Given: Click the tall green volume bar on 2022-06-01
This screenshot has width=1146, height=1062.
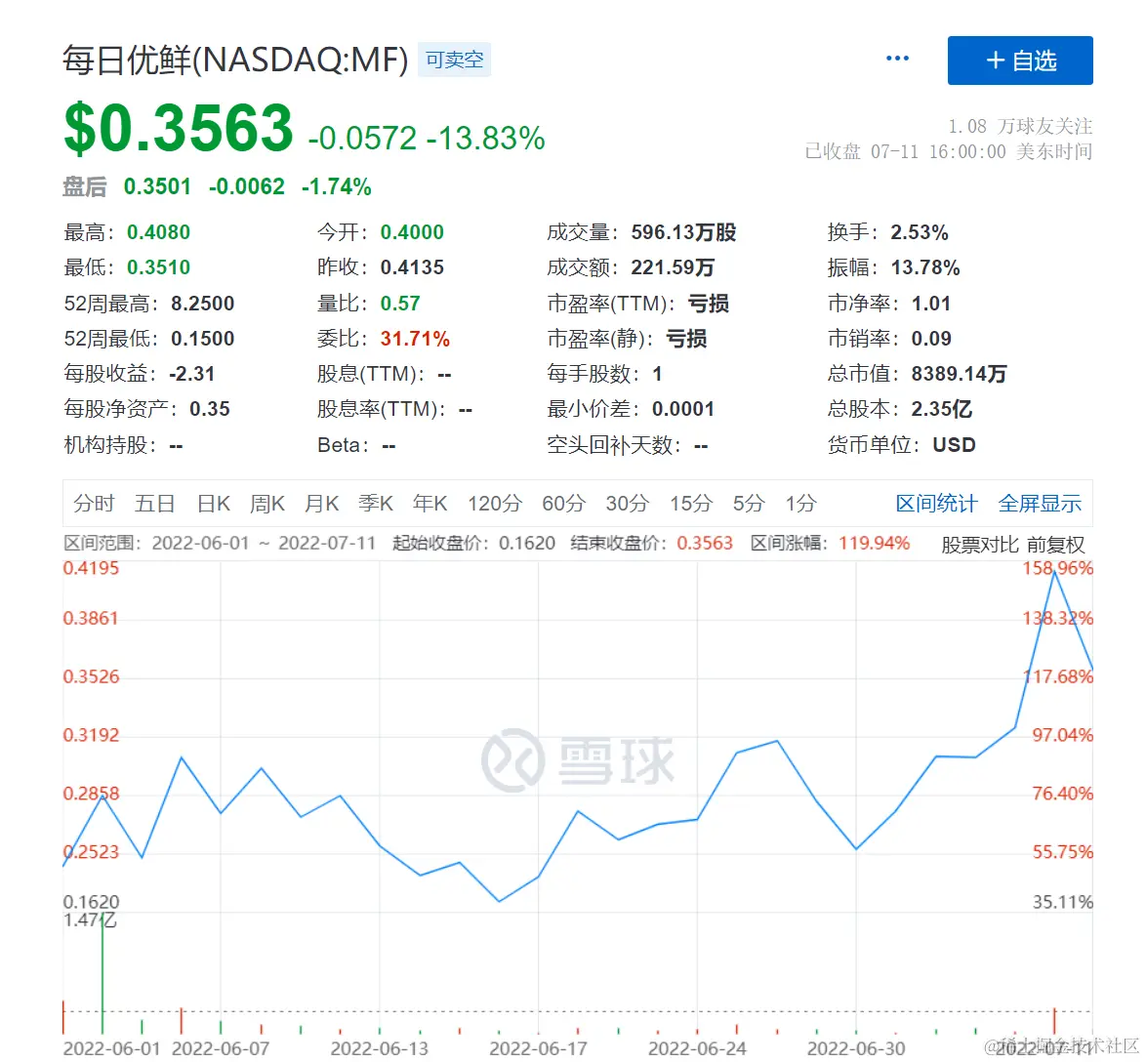Looking at the screenshot, I should pos(102,972).
